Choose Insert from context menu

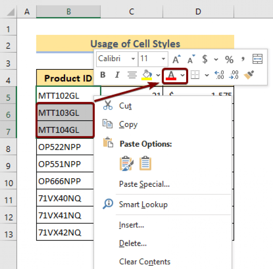163,225
